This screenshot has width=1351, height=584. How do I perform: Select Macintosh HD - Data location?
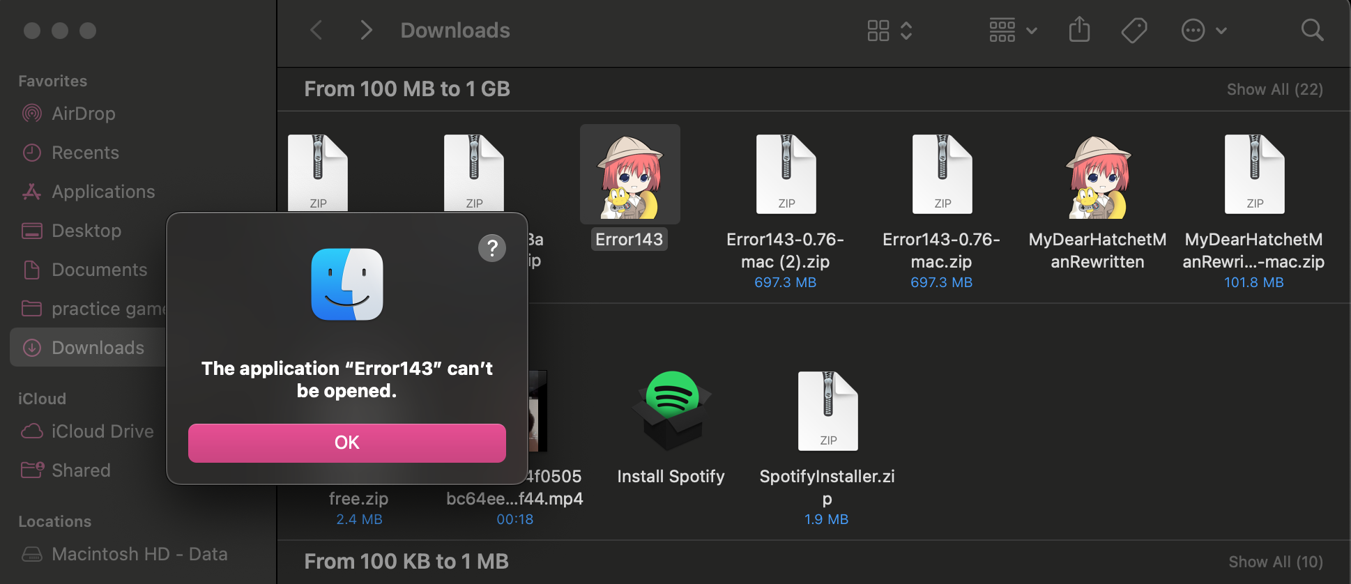pos(139,554)
